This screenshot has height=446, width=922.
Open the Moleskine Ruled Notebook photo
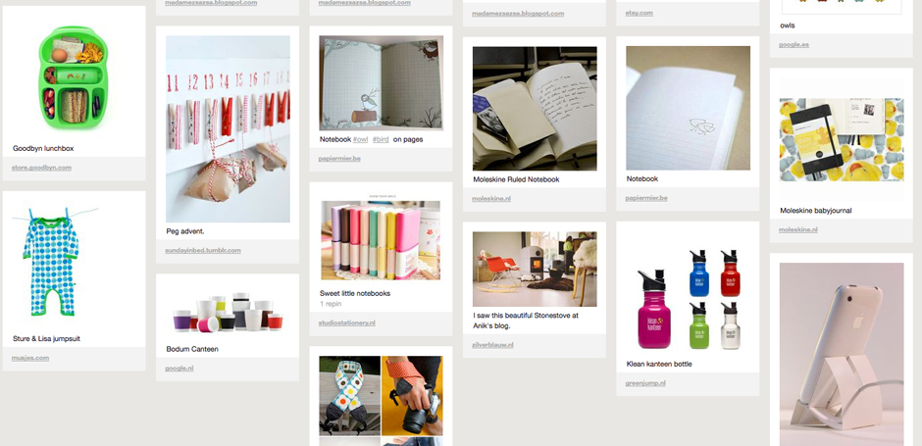pyautogui.click(x=535, y=109)
